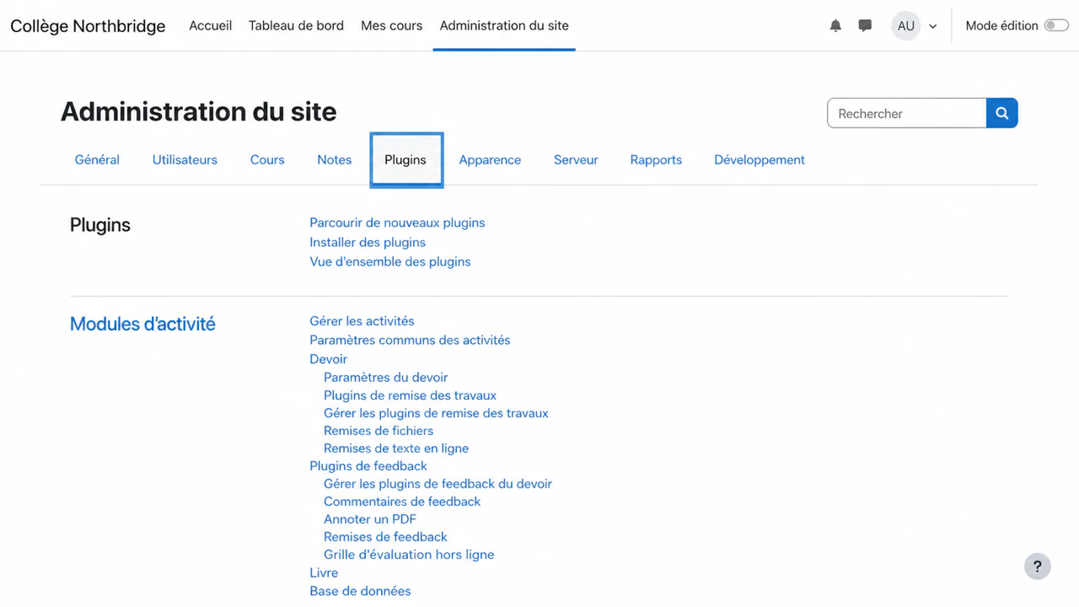Open the messaging speech bubble icon
Viewport: 1079px width, 607px height.
tap(865, 25)
